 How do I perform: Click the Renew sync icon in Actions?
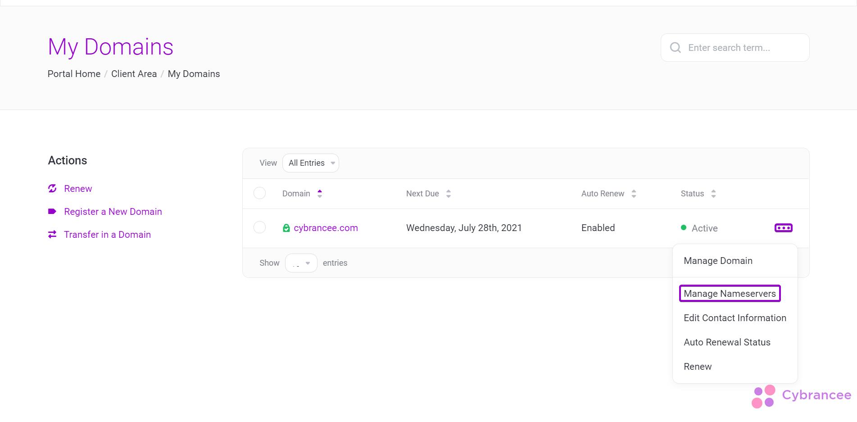point(52,188)
